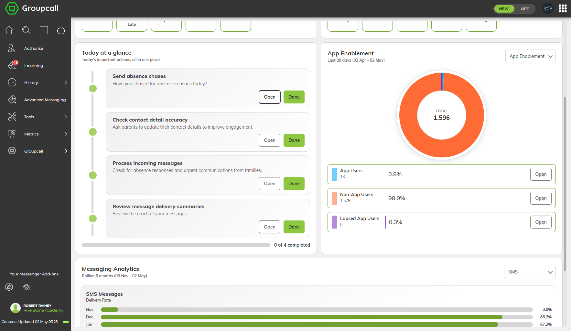Click the blue App Users color swatch
Viewport: 571px width, 331px height.
[334, 174]
